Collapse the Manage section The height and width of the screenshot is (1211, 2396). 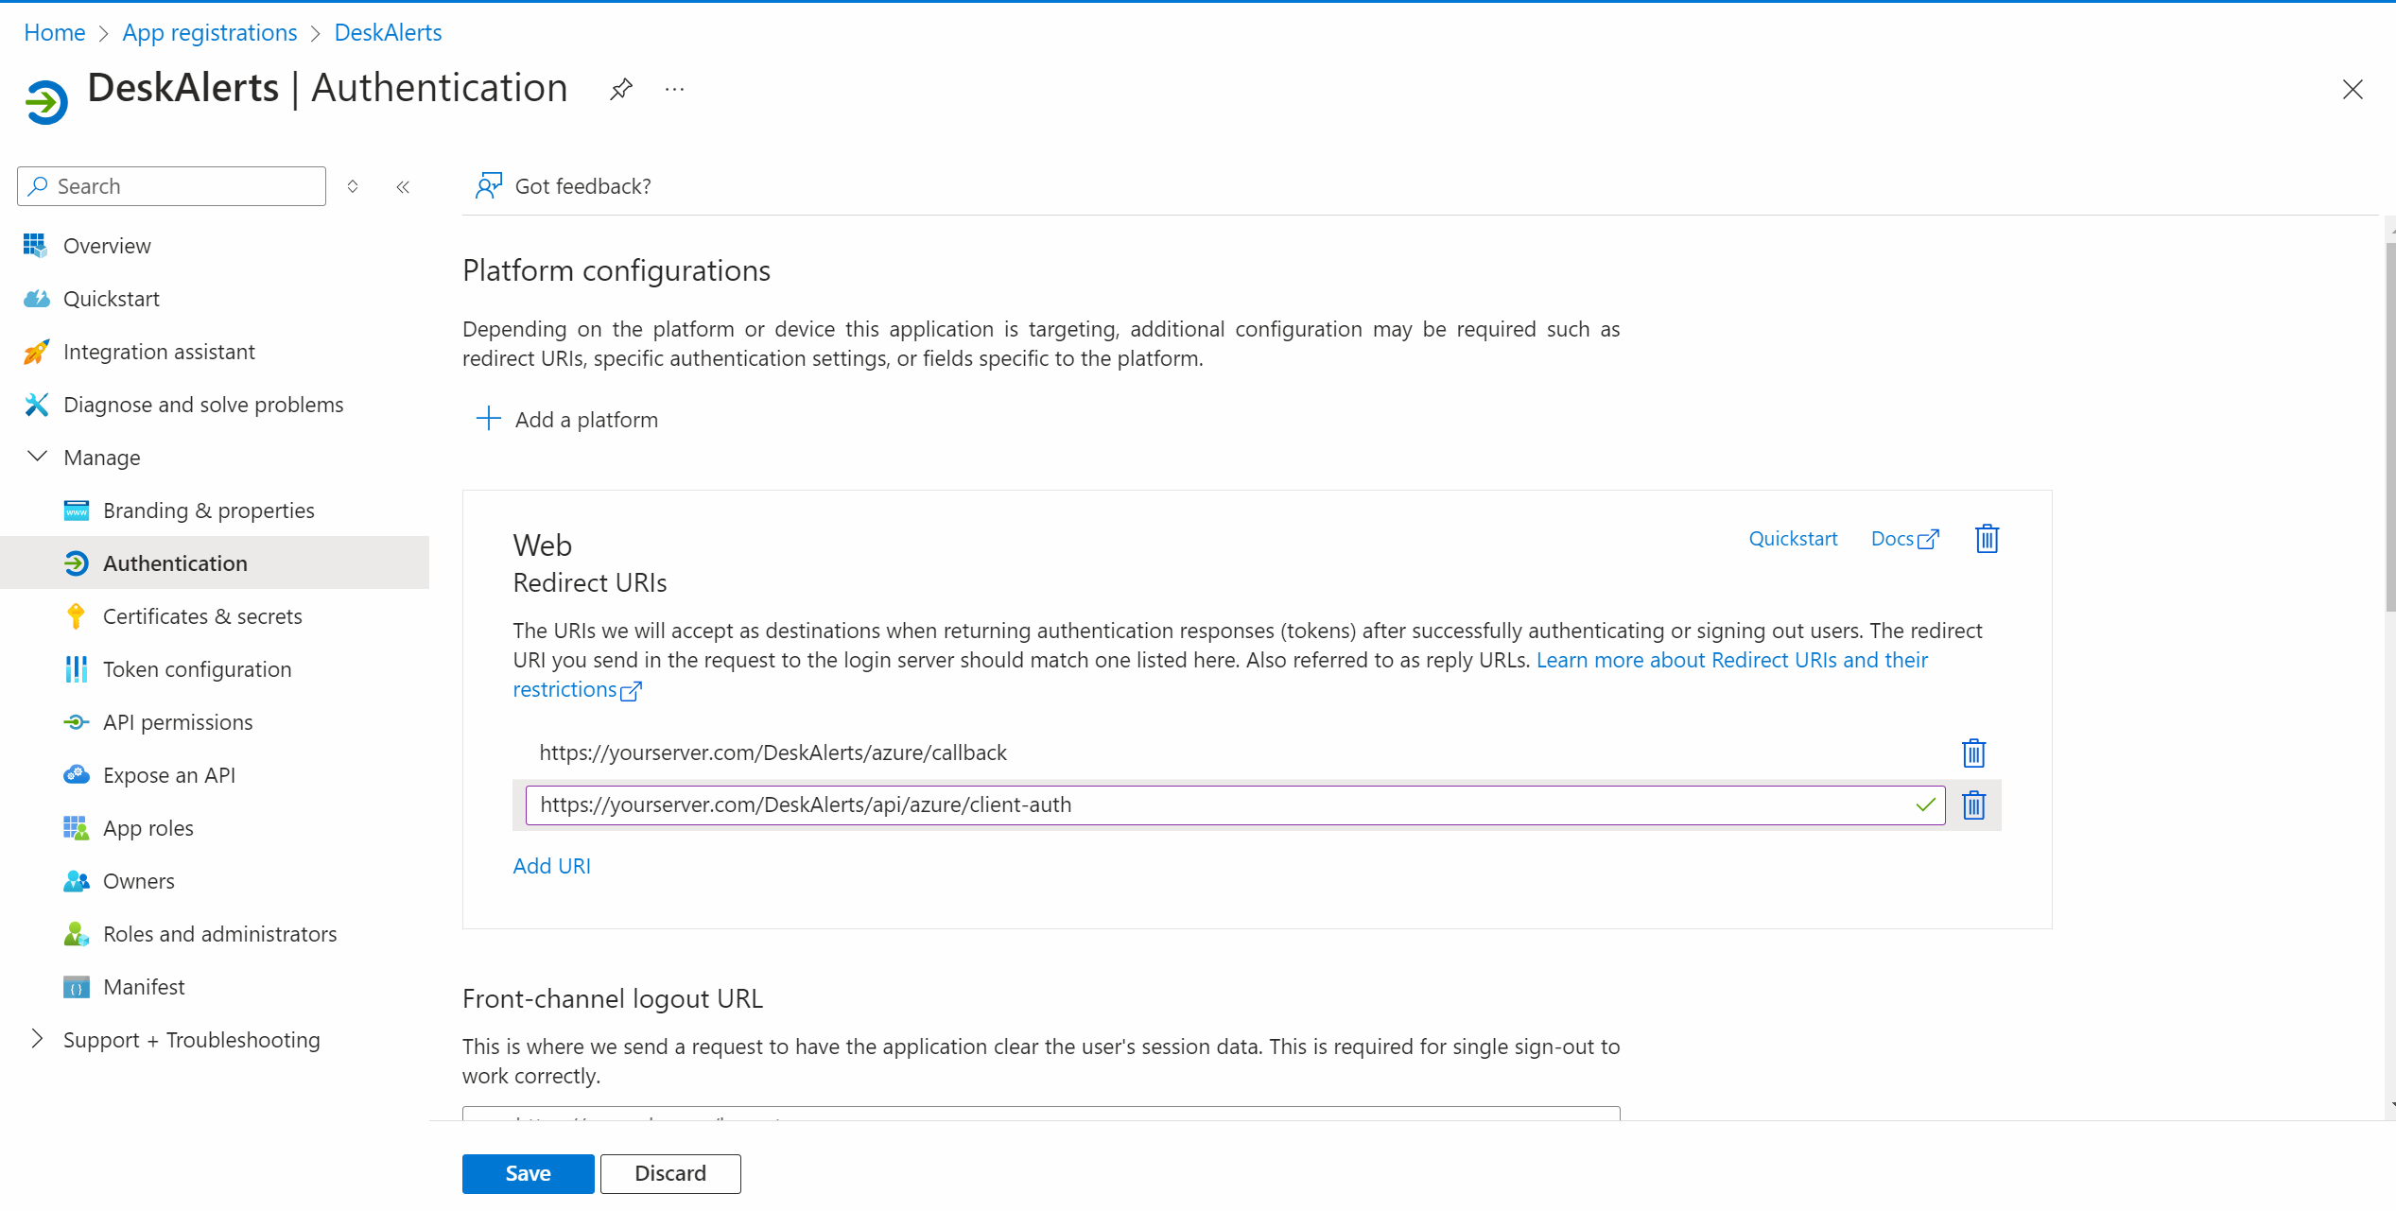click(38, 458)
